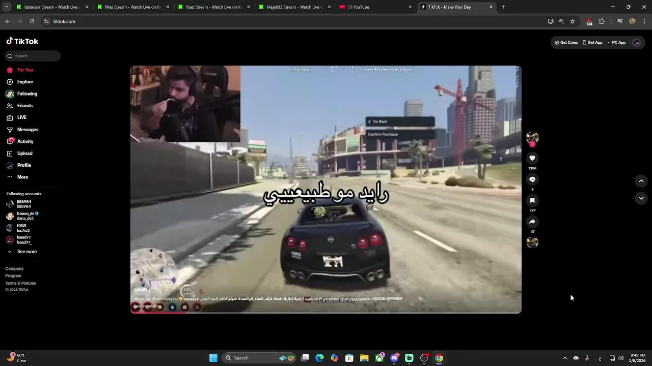
Task: Reload the TikTok page
Action: (32, 21)
